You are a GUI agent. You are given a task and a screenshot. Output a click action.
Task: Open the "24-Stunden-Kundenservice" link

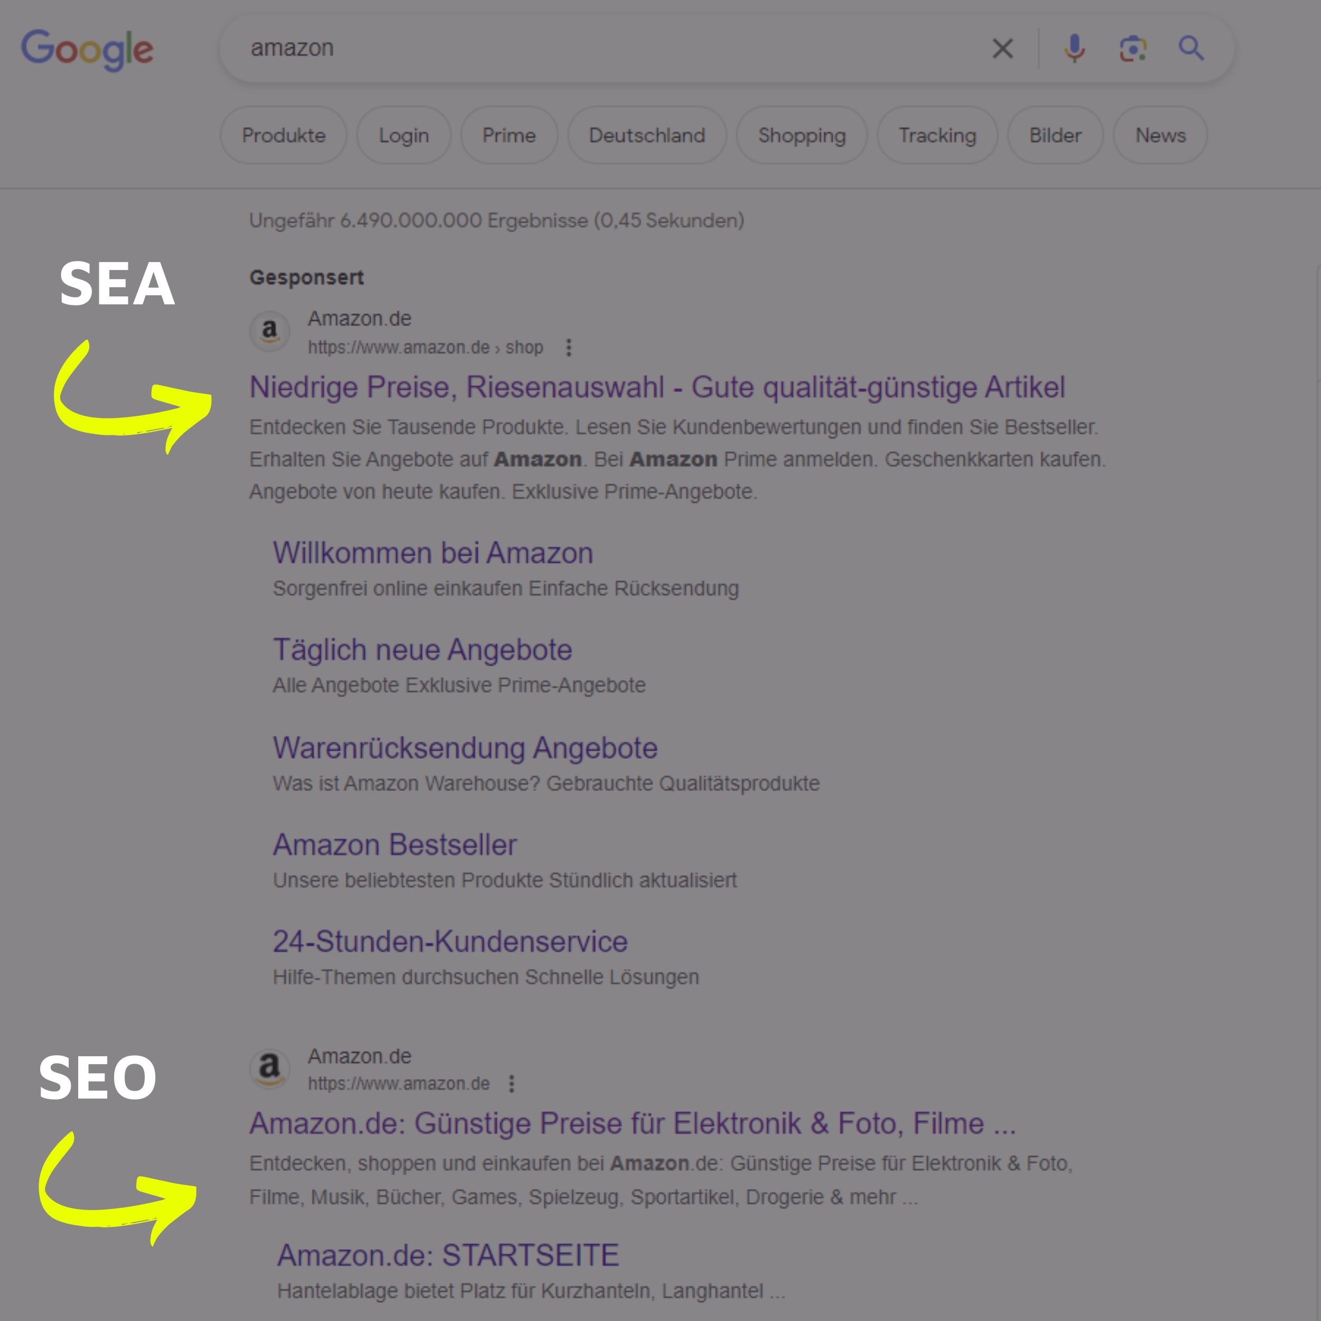point(450,942)
